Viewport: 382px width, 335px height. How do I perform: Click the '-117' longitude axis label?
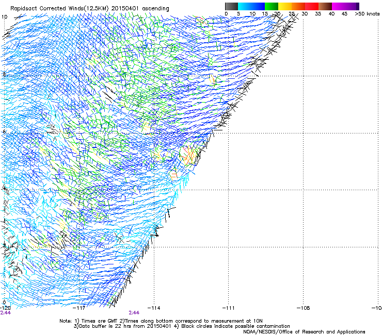coord(79,308)
